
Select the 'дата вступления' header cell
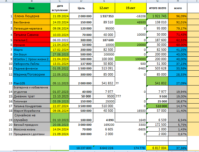pos(60,8)
